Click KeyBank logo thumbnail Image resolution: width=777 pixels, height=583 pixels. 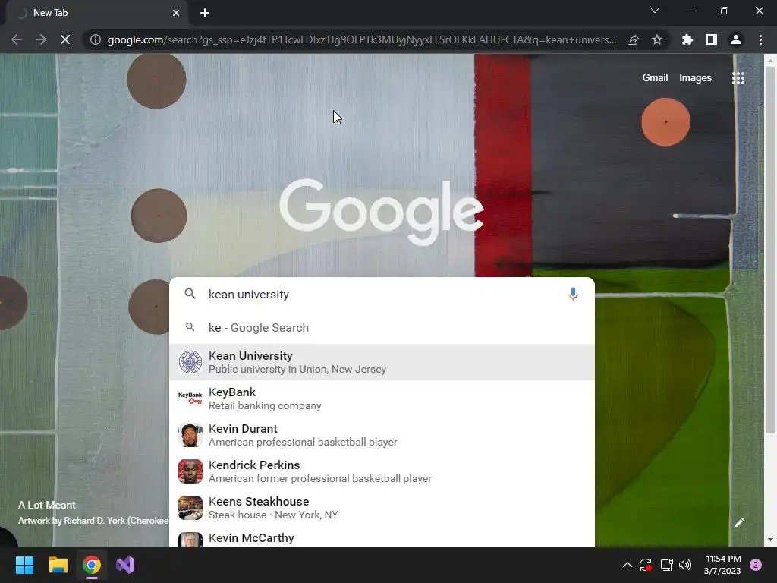(190, 399)
